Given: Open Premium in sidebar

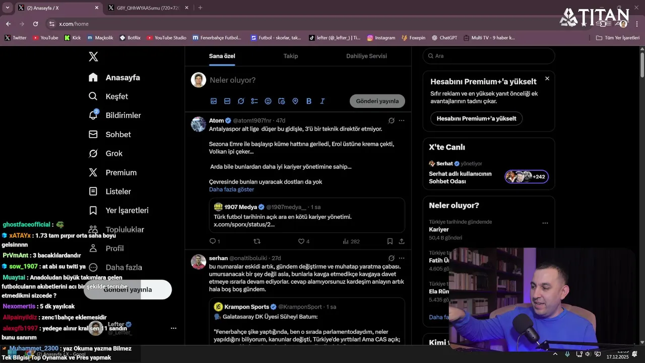Looking at the screenshot, I should click(x=112, y=172).
